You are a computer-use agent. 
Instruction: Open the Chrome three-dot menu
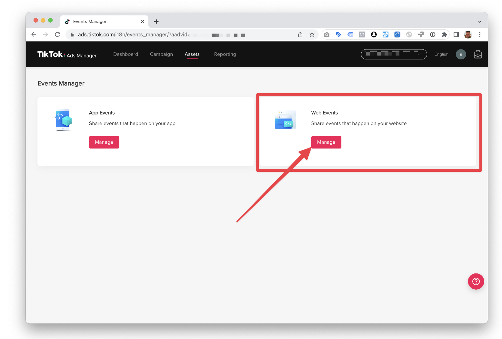(x=480, y=34)
